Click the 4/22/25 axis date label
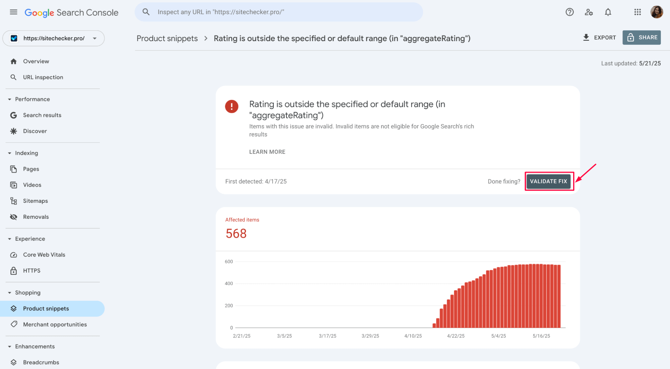Screen dimensions: 670x369 tap(456, 336)
